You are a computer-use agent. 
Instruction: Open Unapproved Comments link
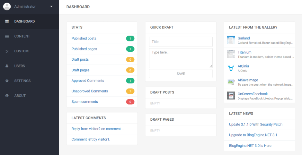90,91
